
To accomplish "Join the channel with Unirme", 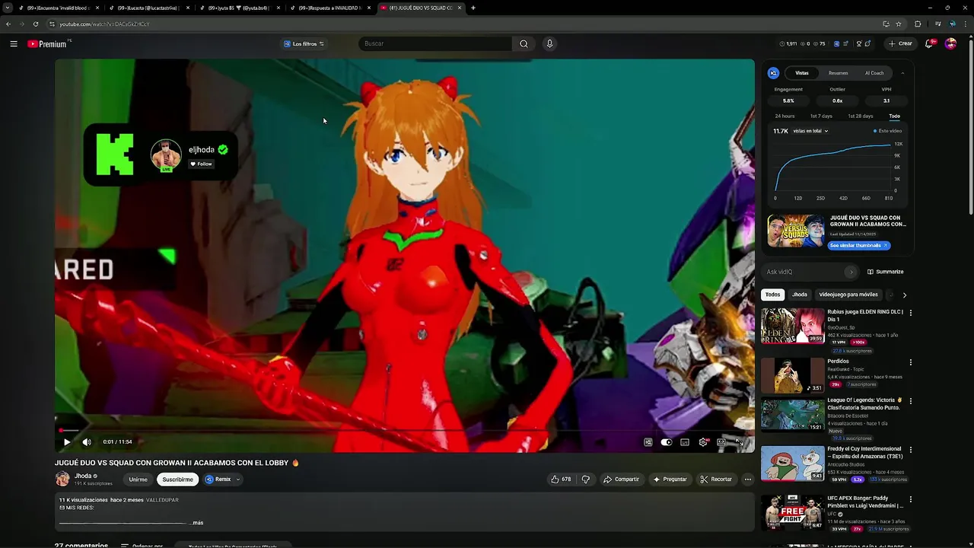I will (138, 479).
